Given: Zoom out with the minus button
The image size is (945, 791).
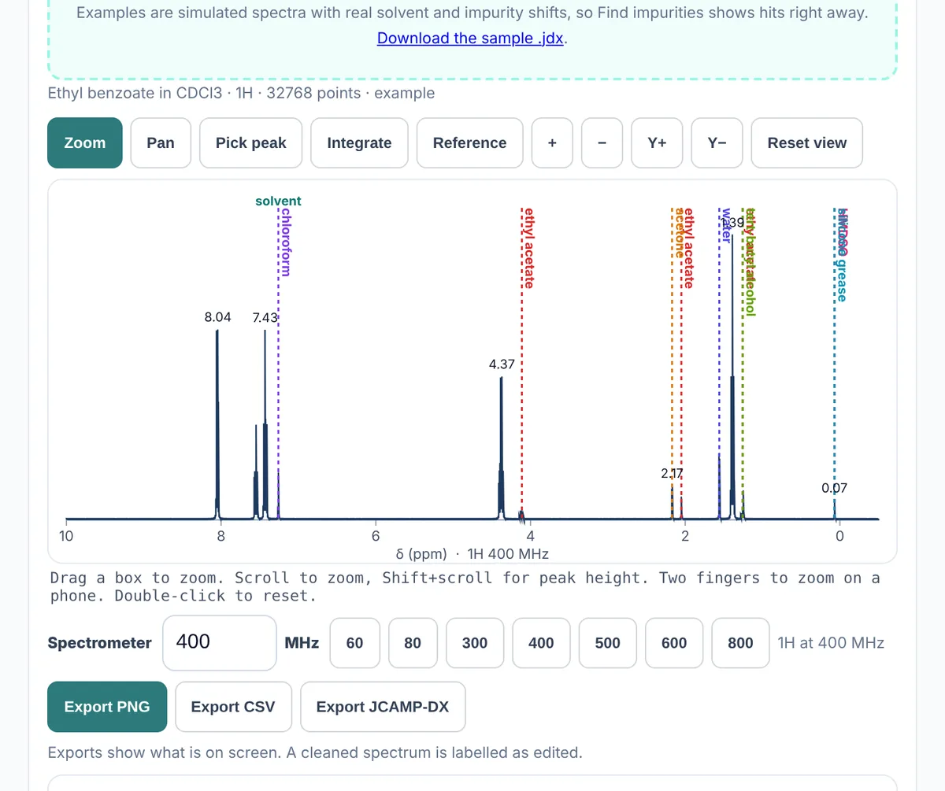Looking at the screenshot, I should [602, 142].
